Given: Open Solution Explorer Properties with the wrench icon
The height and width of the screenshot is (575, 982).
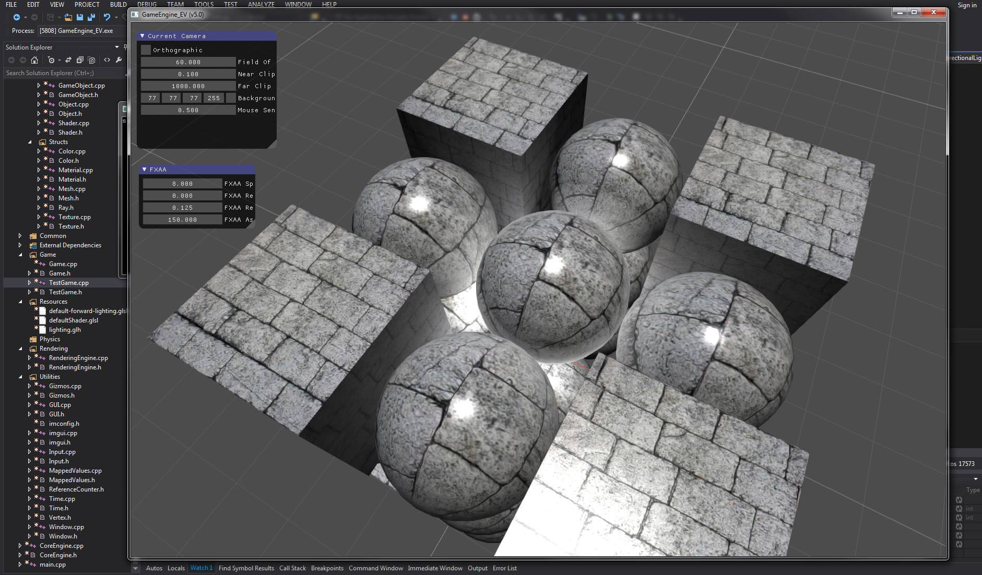Looking at the screenshot, I should coord(120,60).
